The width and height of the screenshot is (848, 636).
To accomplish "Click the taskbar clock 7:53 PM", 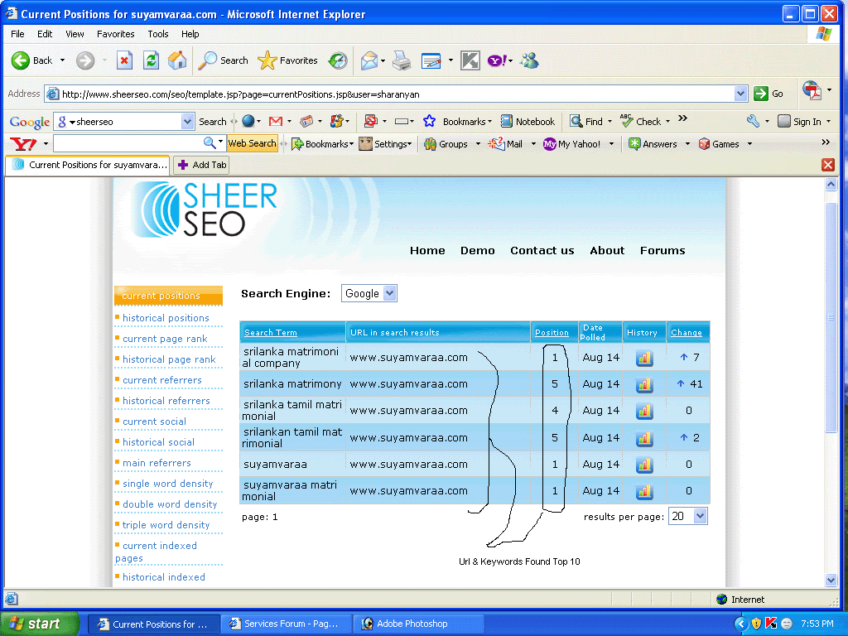I will [x=817, y=624].
